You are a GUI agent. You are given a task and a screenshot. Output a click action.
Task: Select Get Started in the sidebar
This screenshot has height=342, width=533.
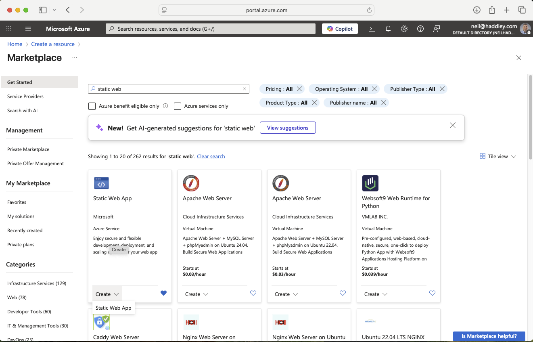(x=19, y=82)
